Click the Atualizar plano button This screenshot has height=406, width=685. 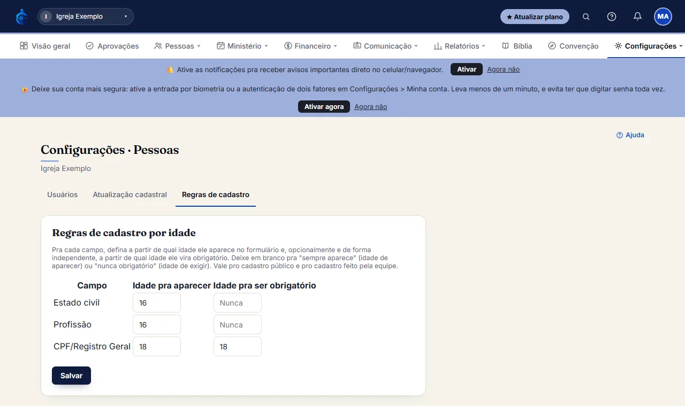[535, 17]
